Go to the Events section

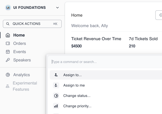pos(20,52)
